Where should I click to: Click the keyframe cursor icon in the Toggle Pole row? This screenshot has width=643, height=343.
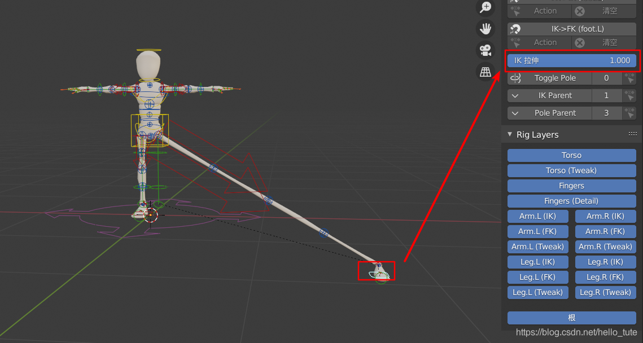(630, 78)
